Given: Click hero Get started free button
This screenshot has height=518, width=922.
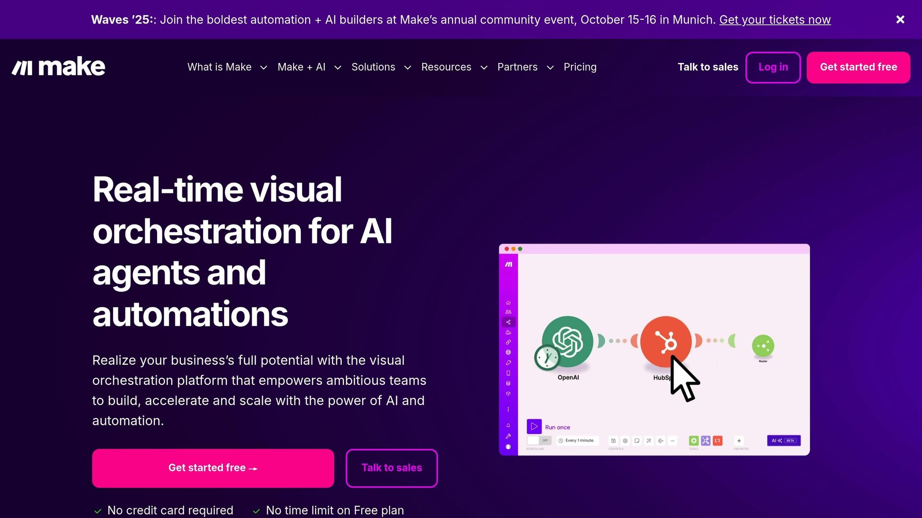Looking at the screenshot, I should [213, 468].
